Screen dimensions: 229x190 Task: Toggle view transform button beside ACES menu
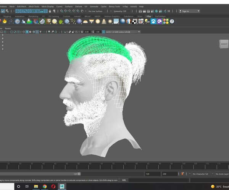(103, 32)
